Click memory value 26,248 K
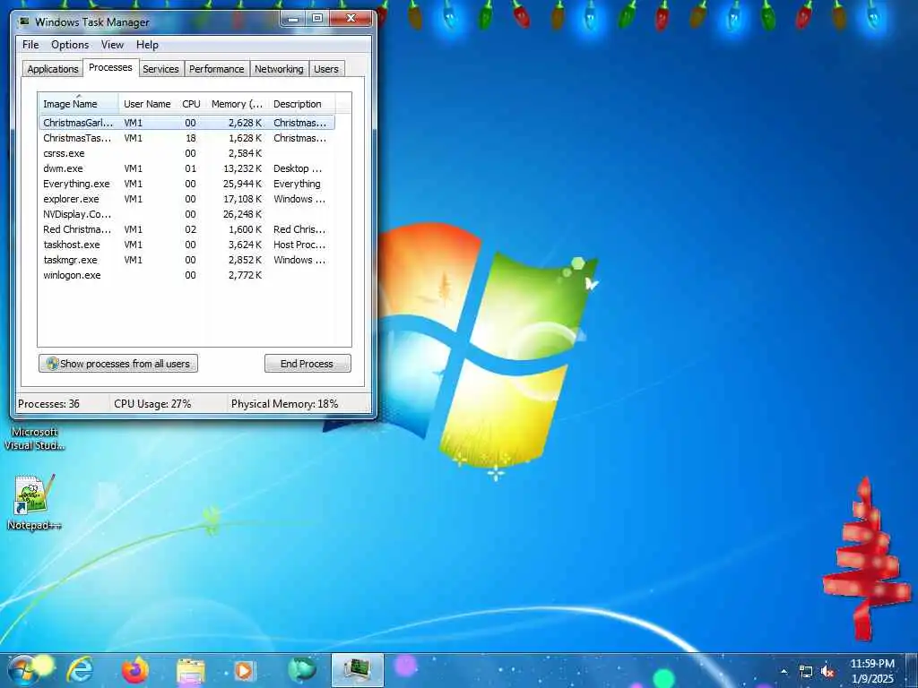918x688 pixels. click(242, 214)
